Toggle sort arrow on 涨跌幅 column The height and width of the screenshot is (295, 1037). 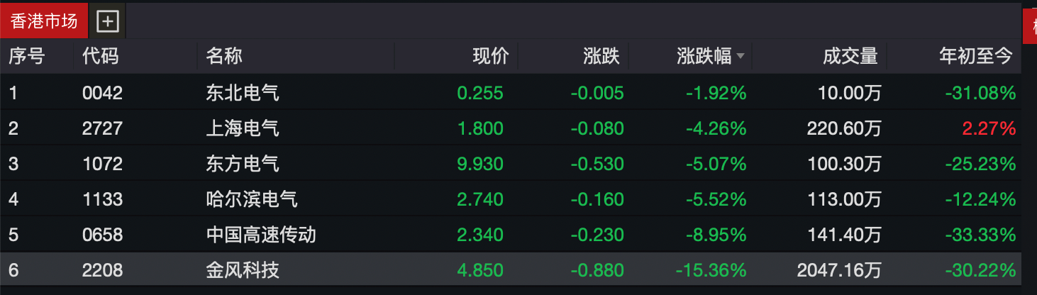click(x=741, y=57)
